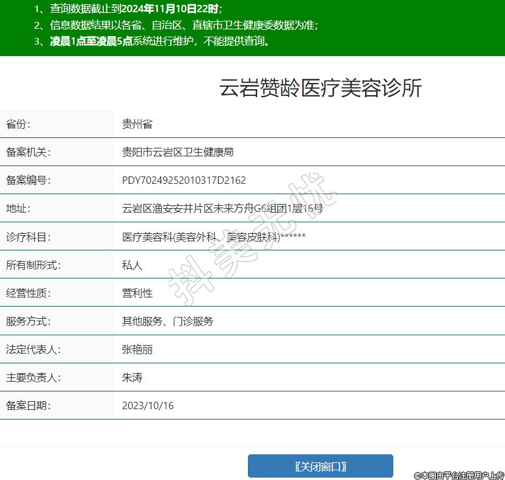The height and width of the screenshot is (480, 505).
Task: Click the 备案机关 row label
Action: click(28, 153)
